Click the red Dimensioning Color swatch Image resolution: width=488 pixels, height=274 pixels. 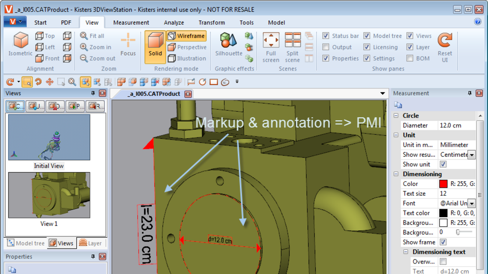click(443, 184)
